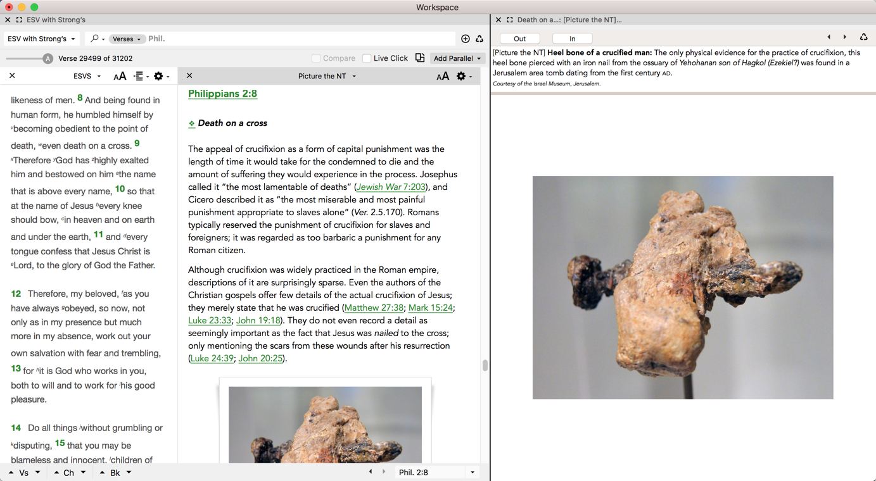Click the Phil. 2:8 reference field
This screenshot has width=876, height=481.
[x=430, y=472]
